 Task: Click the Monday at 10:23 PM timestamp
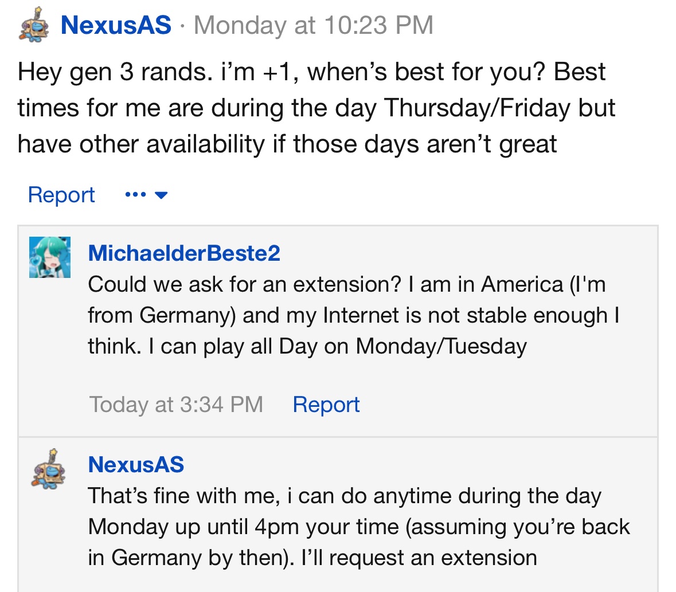point(314,25)
